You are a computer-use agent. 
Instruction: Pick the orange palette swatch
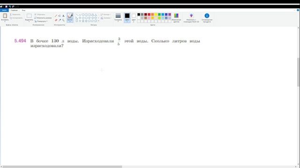click(152, 14)
